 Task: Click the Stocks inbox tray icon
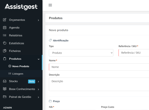click(5, 81)
